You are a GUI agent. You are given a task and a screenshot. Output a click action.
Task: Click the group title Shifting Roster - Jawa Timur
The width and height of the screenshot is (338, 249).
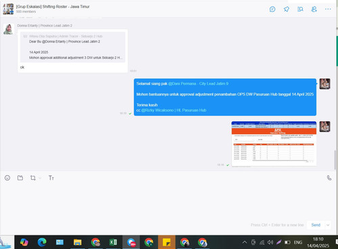pyautogui.click(x=53, y=7)
